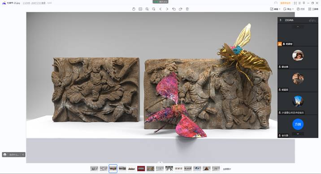Image resolution: width=321 pixels, height=174 pixels.
Task: Click the zoom in magnifier icon
Action: coord(147,9)
